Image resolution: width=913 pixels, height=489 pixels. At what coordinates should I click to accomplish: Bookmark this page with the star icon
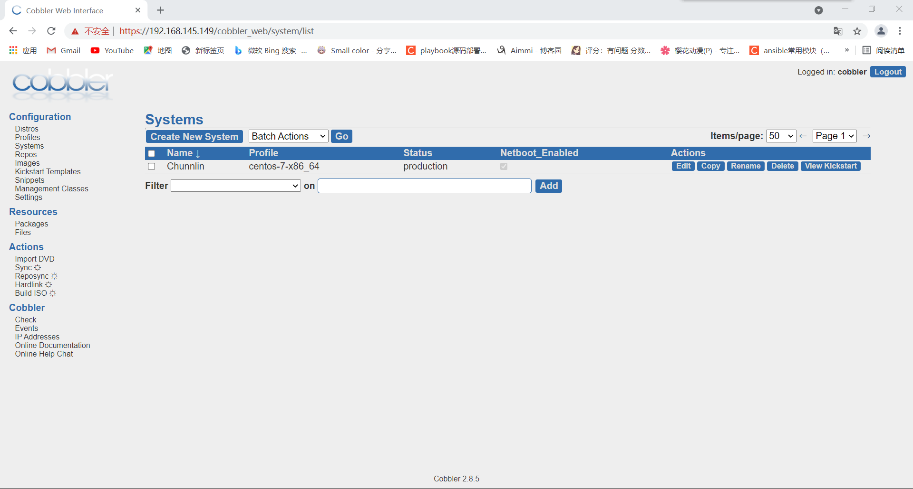point(857,31)
